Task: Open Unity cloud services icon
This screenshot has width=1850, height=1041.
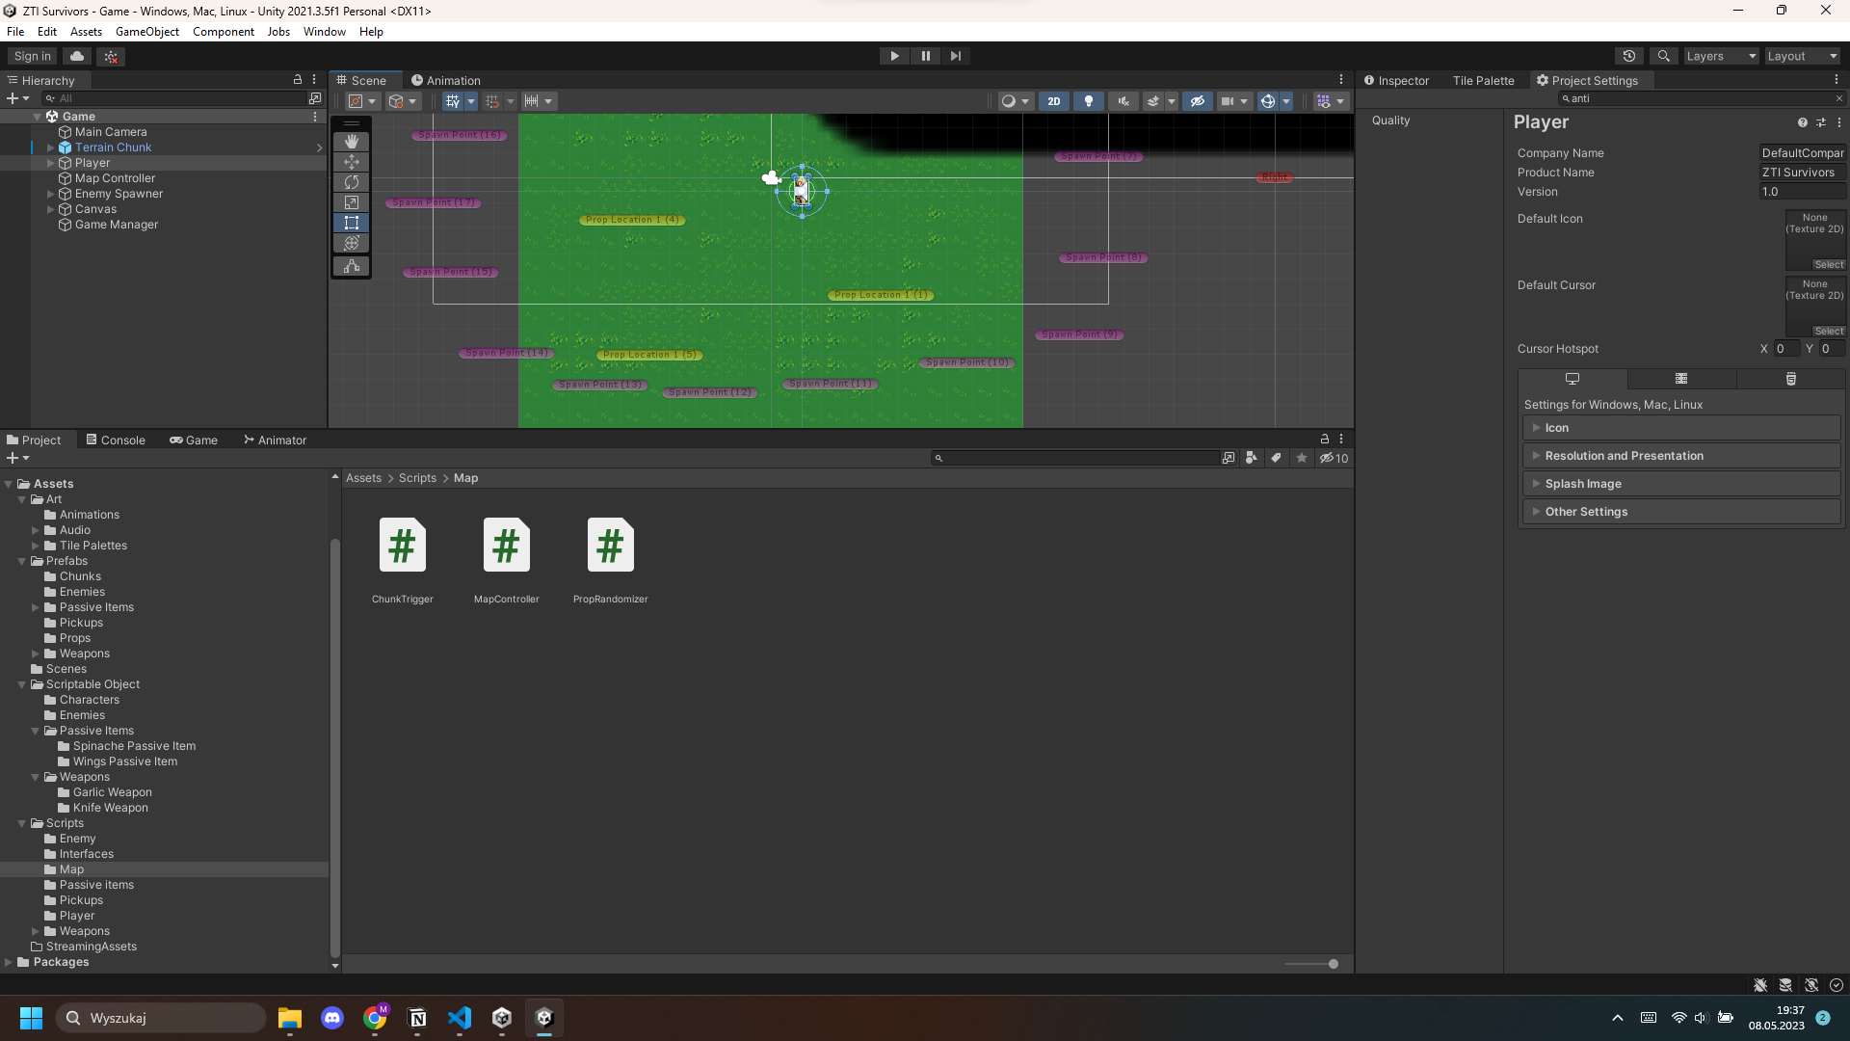Action: (78, 56)
